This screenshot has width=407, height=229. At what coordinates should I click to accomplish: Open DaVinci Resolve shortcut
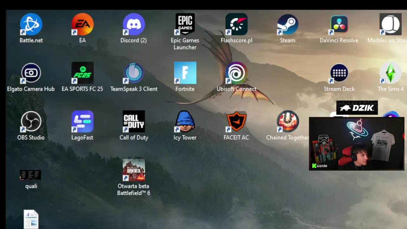point(339,24)
